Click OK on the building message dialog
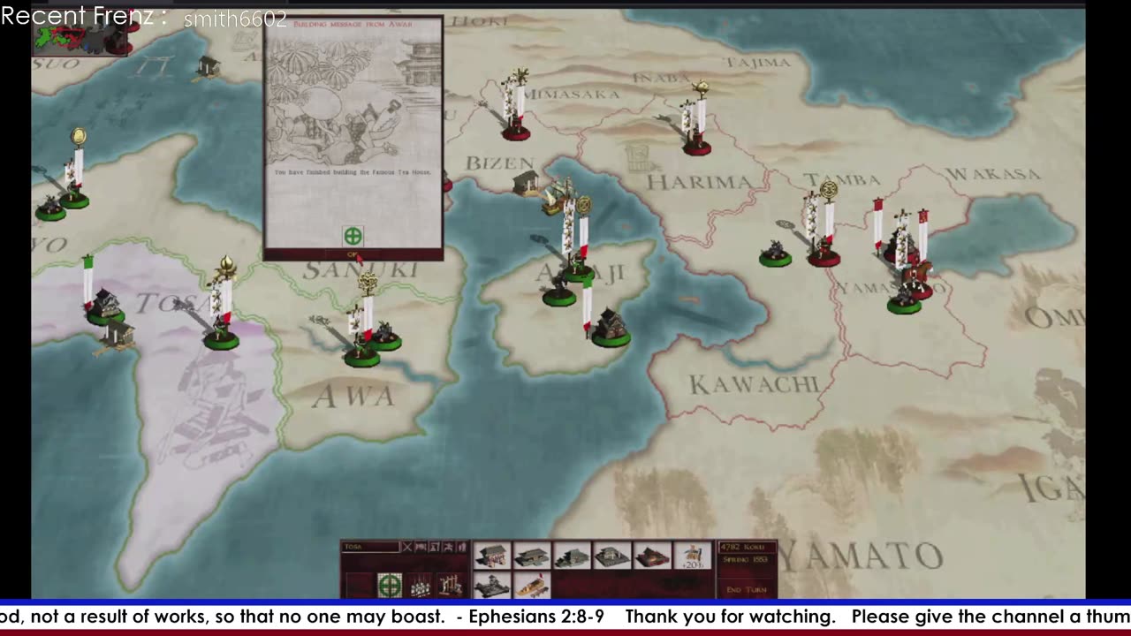 (x=353, y=254)
